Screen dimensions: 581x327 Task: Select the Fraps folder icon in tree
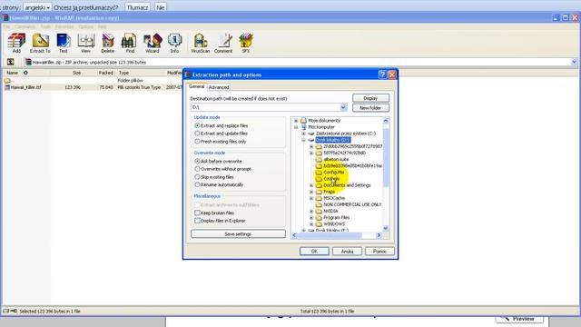tap(319, 192)
